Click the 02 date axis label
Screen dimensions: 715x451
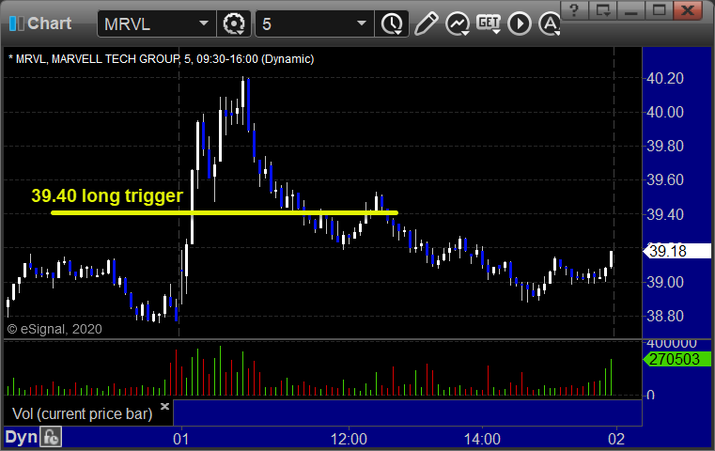(x=616, y=439)
